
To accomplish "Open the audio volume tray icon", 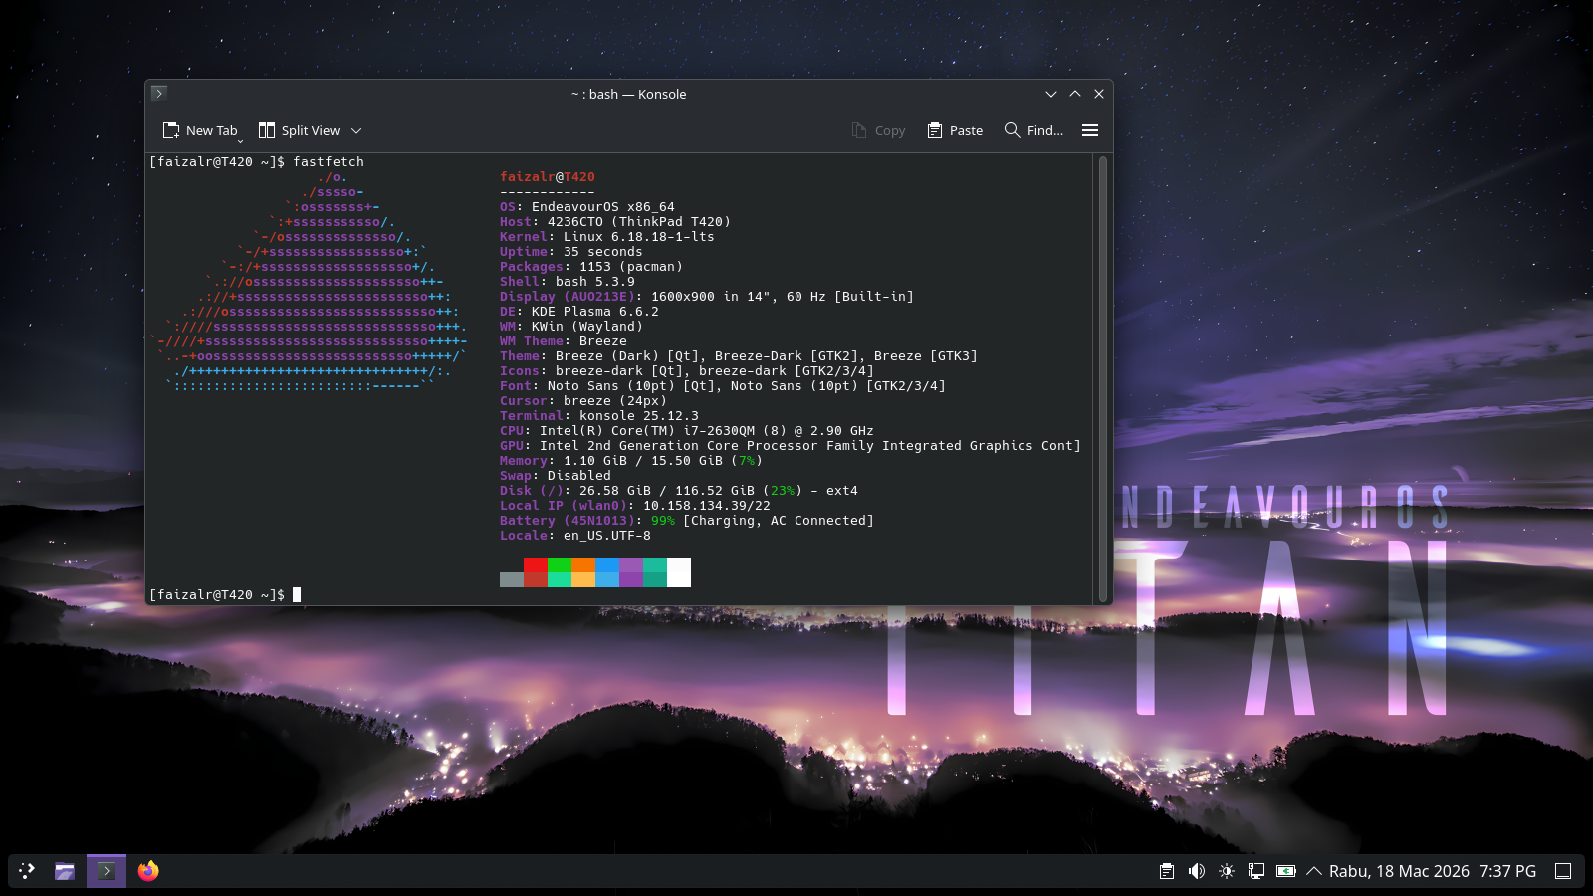I will click(x=1197, y=871).
